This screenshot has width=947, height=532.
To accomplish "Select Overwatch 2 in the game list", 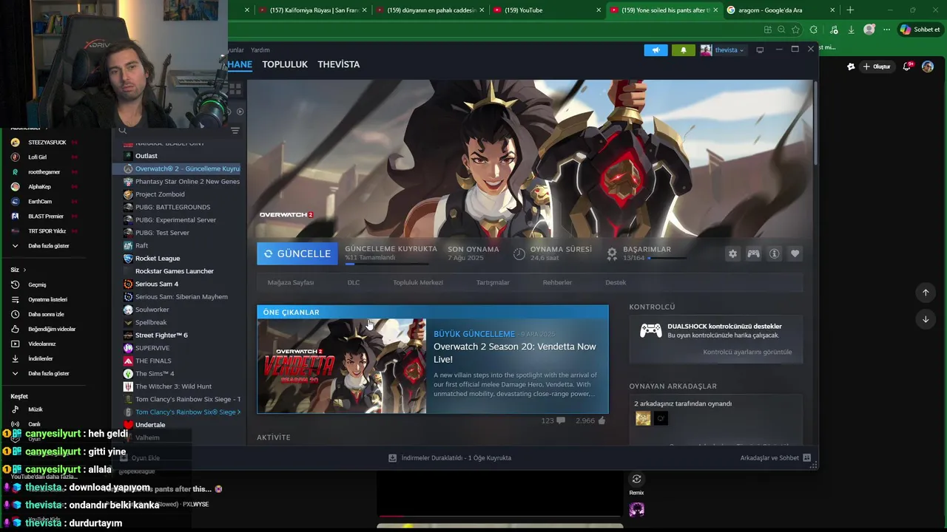I will point(178,168).
